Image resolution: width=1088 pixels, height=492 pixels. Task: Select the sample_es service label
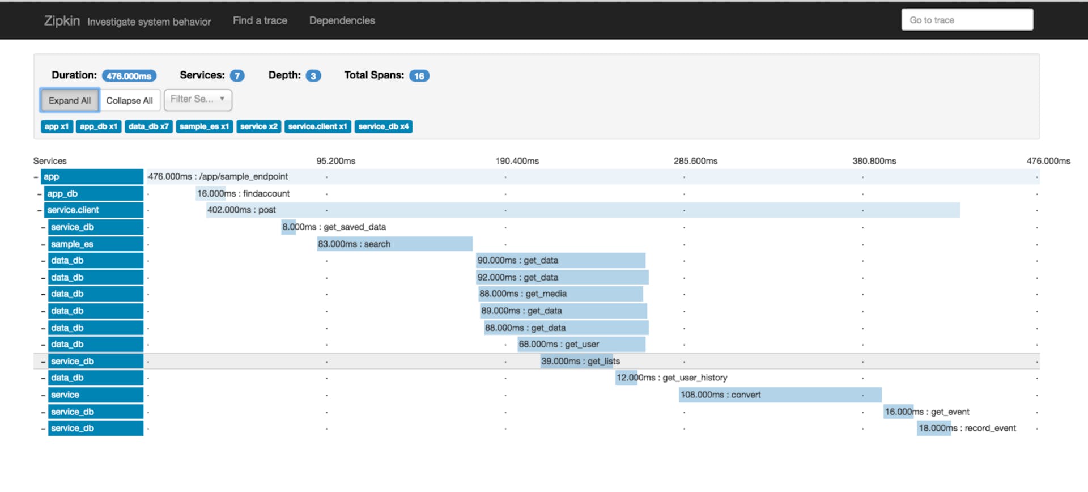(95, 244)
